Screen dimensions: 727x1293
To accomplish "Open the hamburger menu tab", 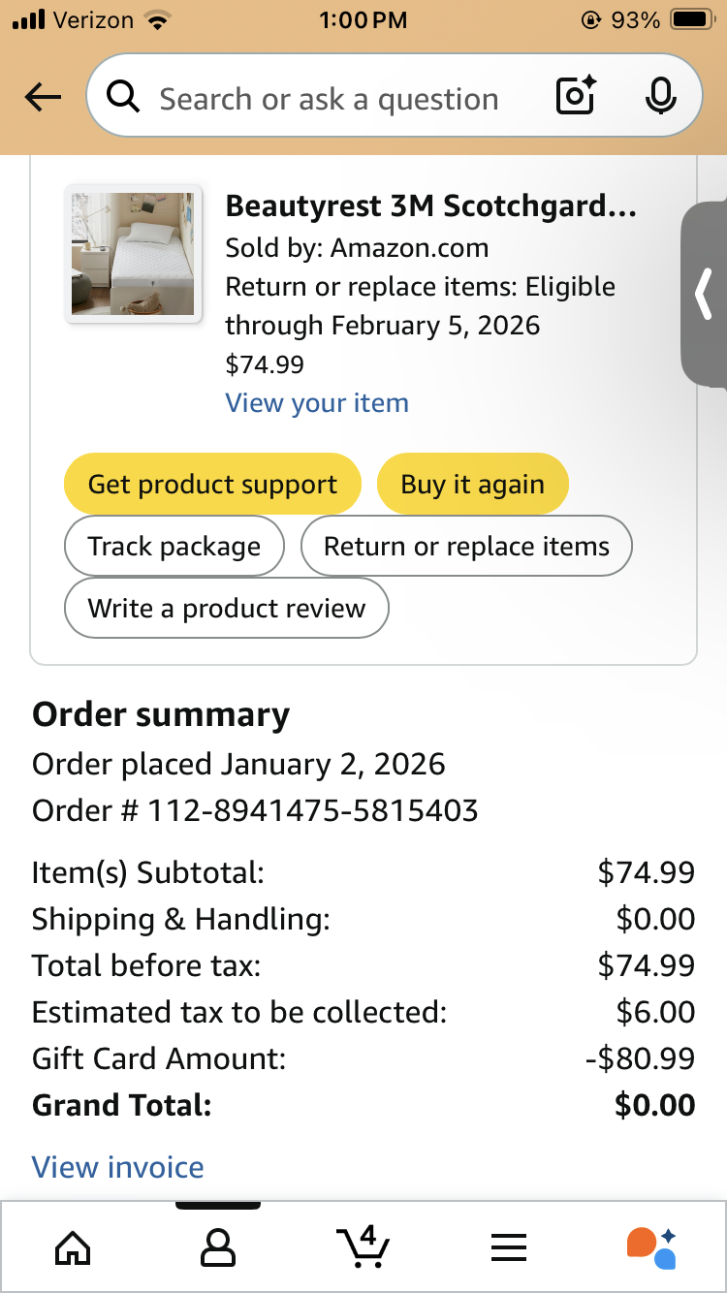I will click(508, 1247).
